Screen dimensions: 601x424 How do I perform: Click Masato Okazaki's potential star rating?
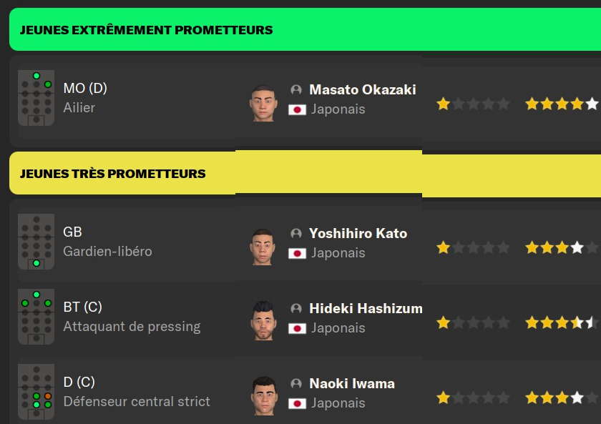coord(562,104)
